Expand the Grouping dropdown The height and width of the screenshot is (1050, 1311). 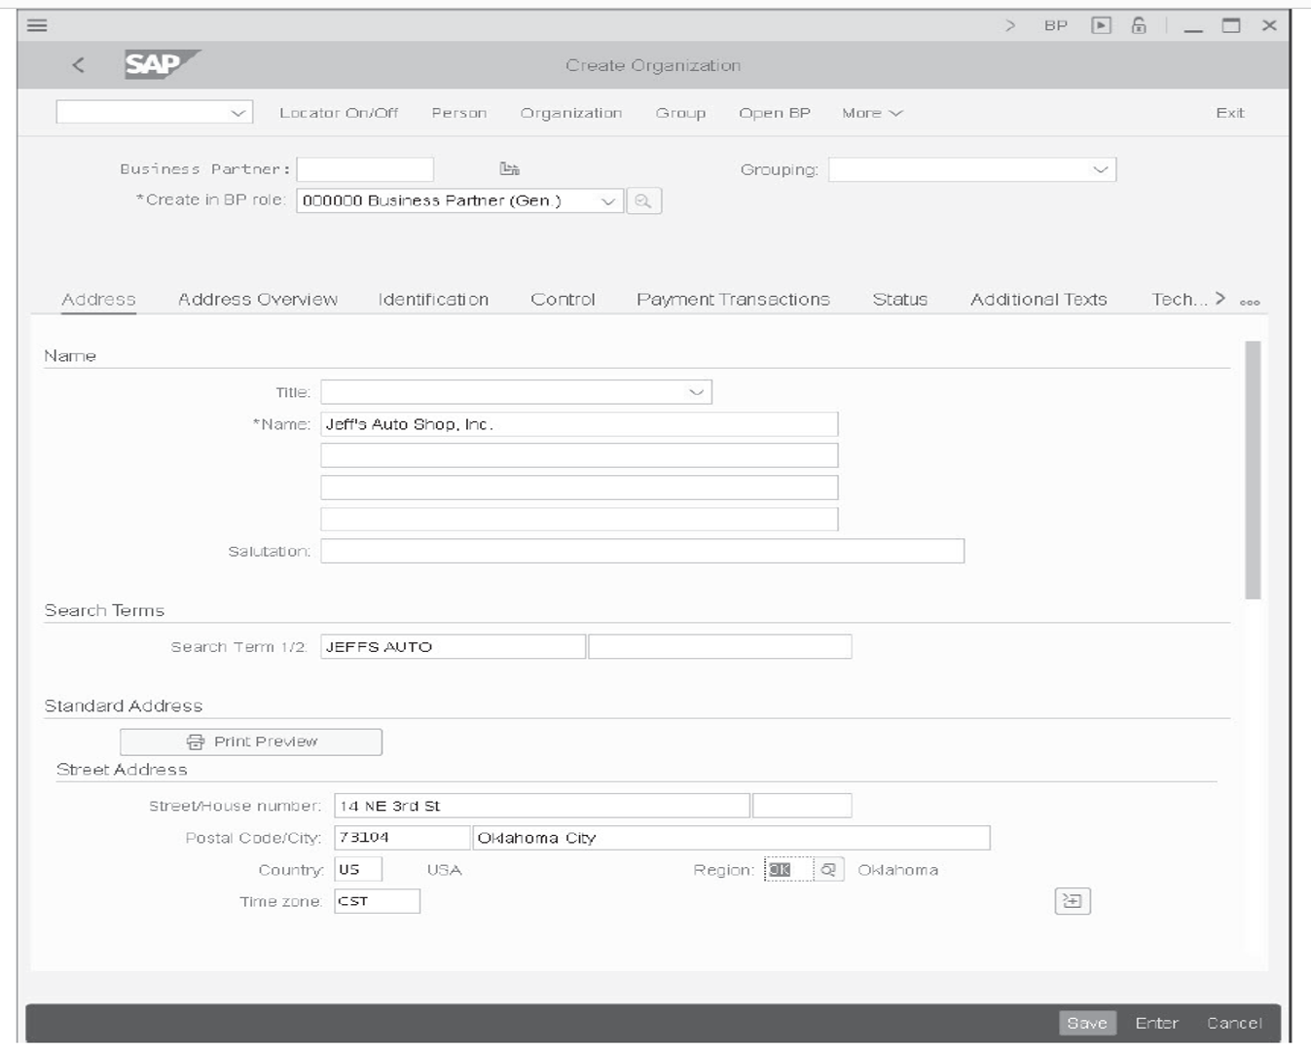(1100, 170)
